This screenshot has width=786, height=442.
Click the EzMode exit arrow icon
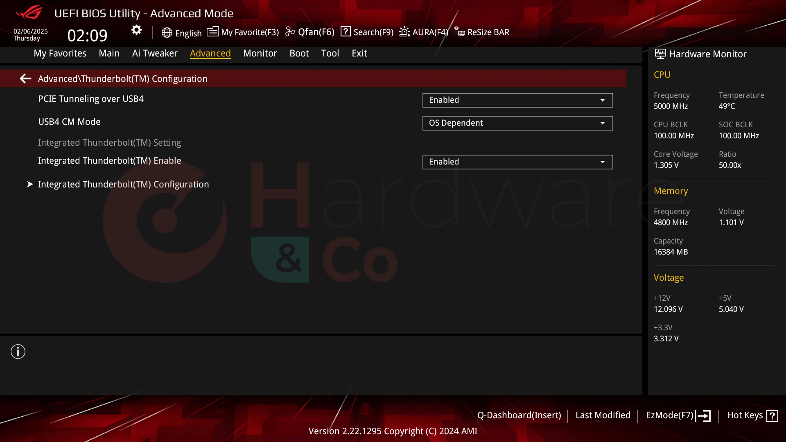pos(703,416)
